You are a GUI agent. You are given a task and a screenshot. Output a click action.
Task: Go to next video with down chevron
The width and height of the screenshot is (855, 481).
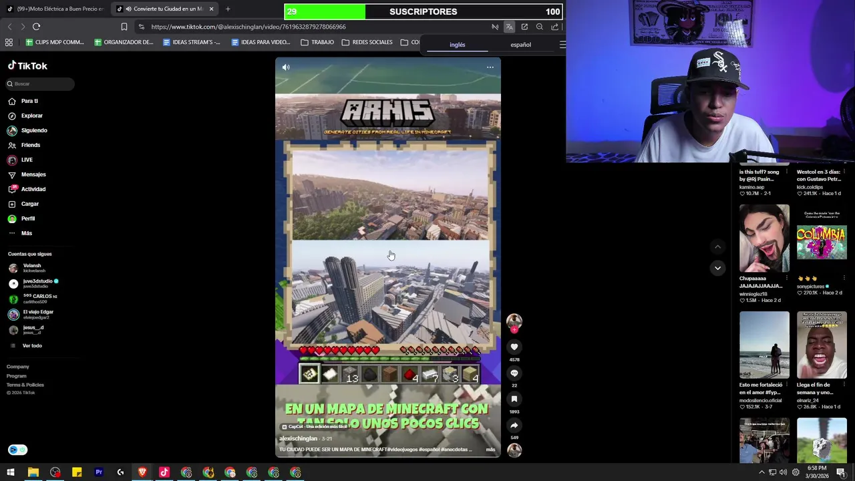(717, 268)
